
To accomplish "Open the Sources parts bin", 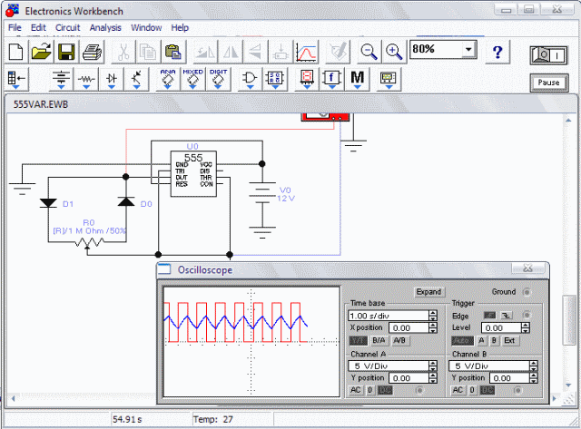I will click(x=61, y=79).
